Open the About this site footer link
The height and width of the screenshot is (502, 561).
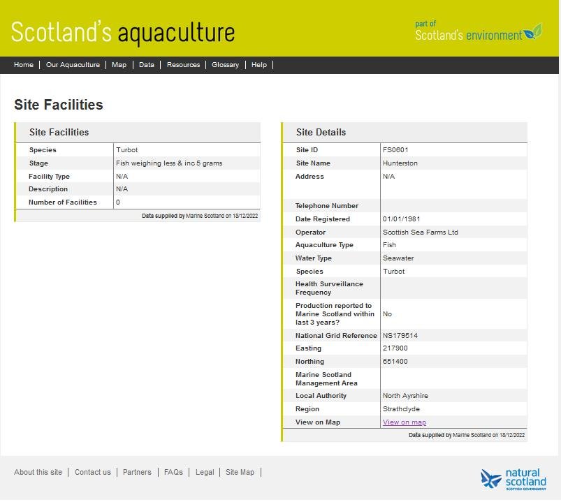[x=38, y=472]
